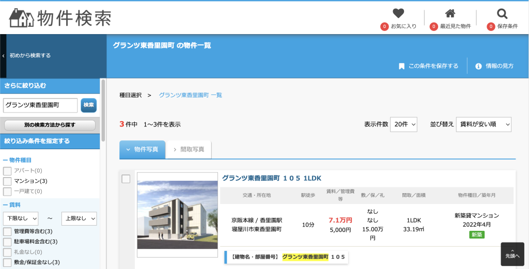The image size is (529, 269).
Task: Click the building property thumbnail photo
Action: tap(177, 214)
